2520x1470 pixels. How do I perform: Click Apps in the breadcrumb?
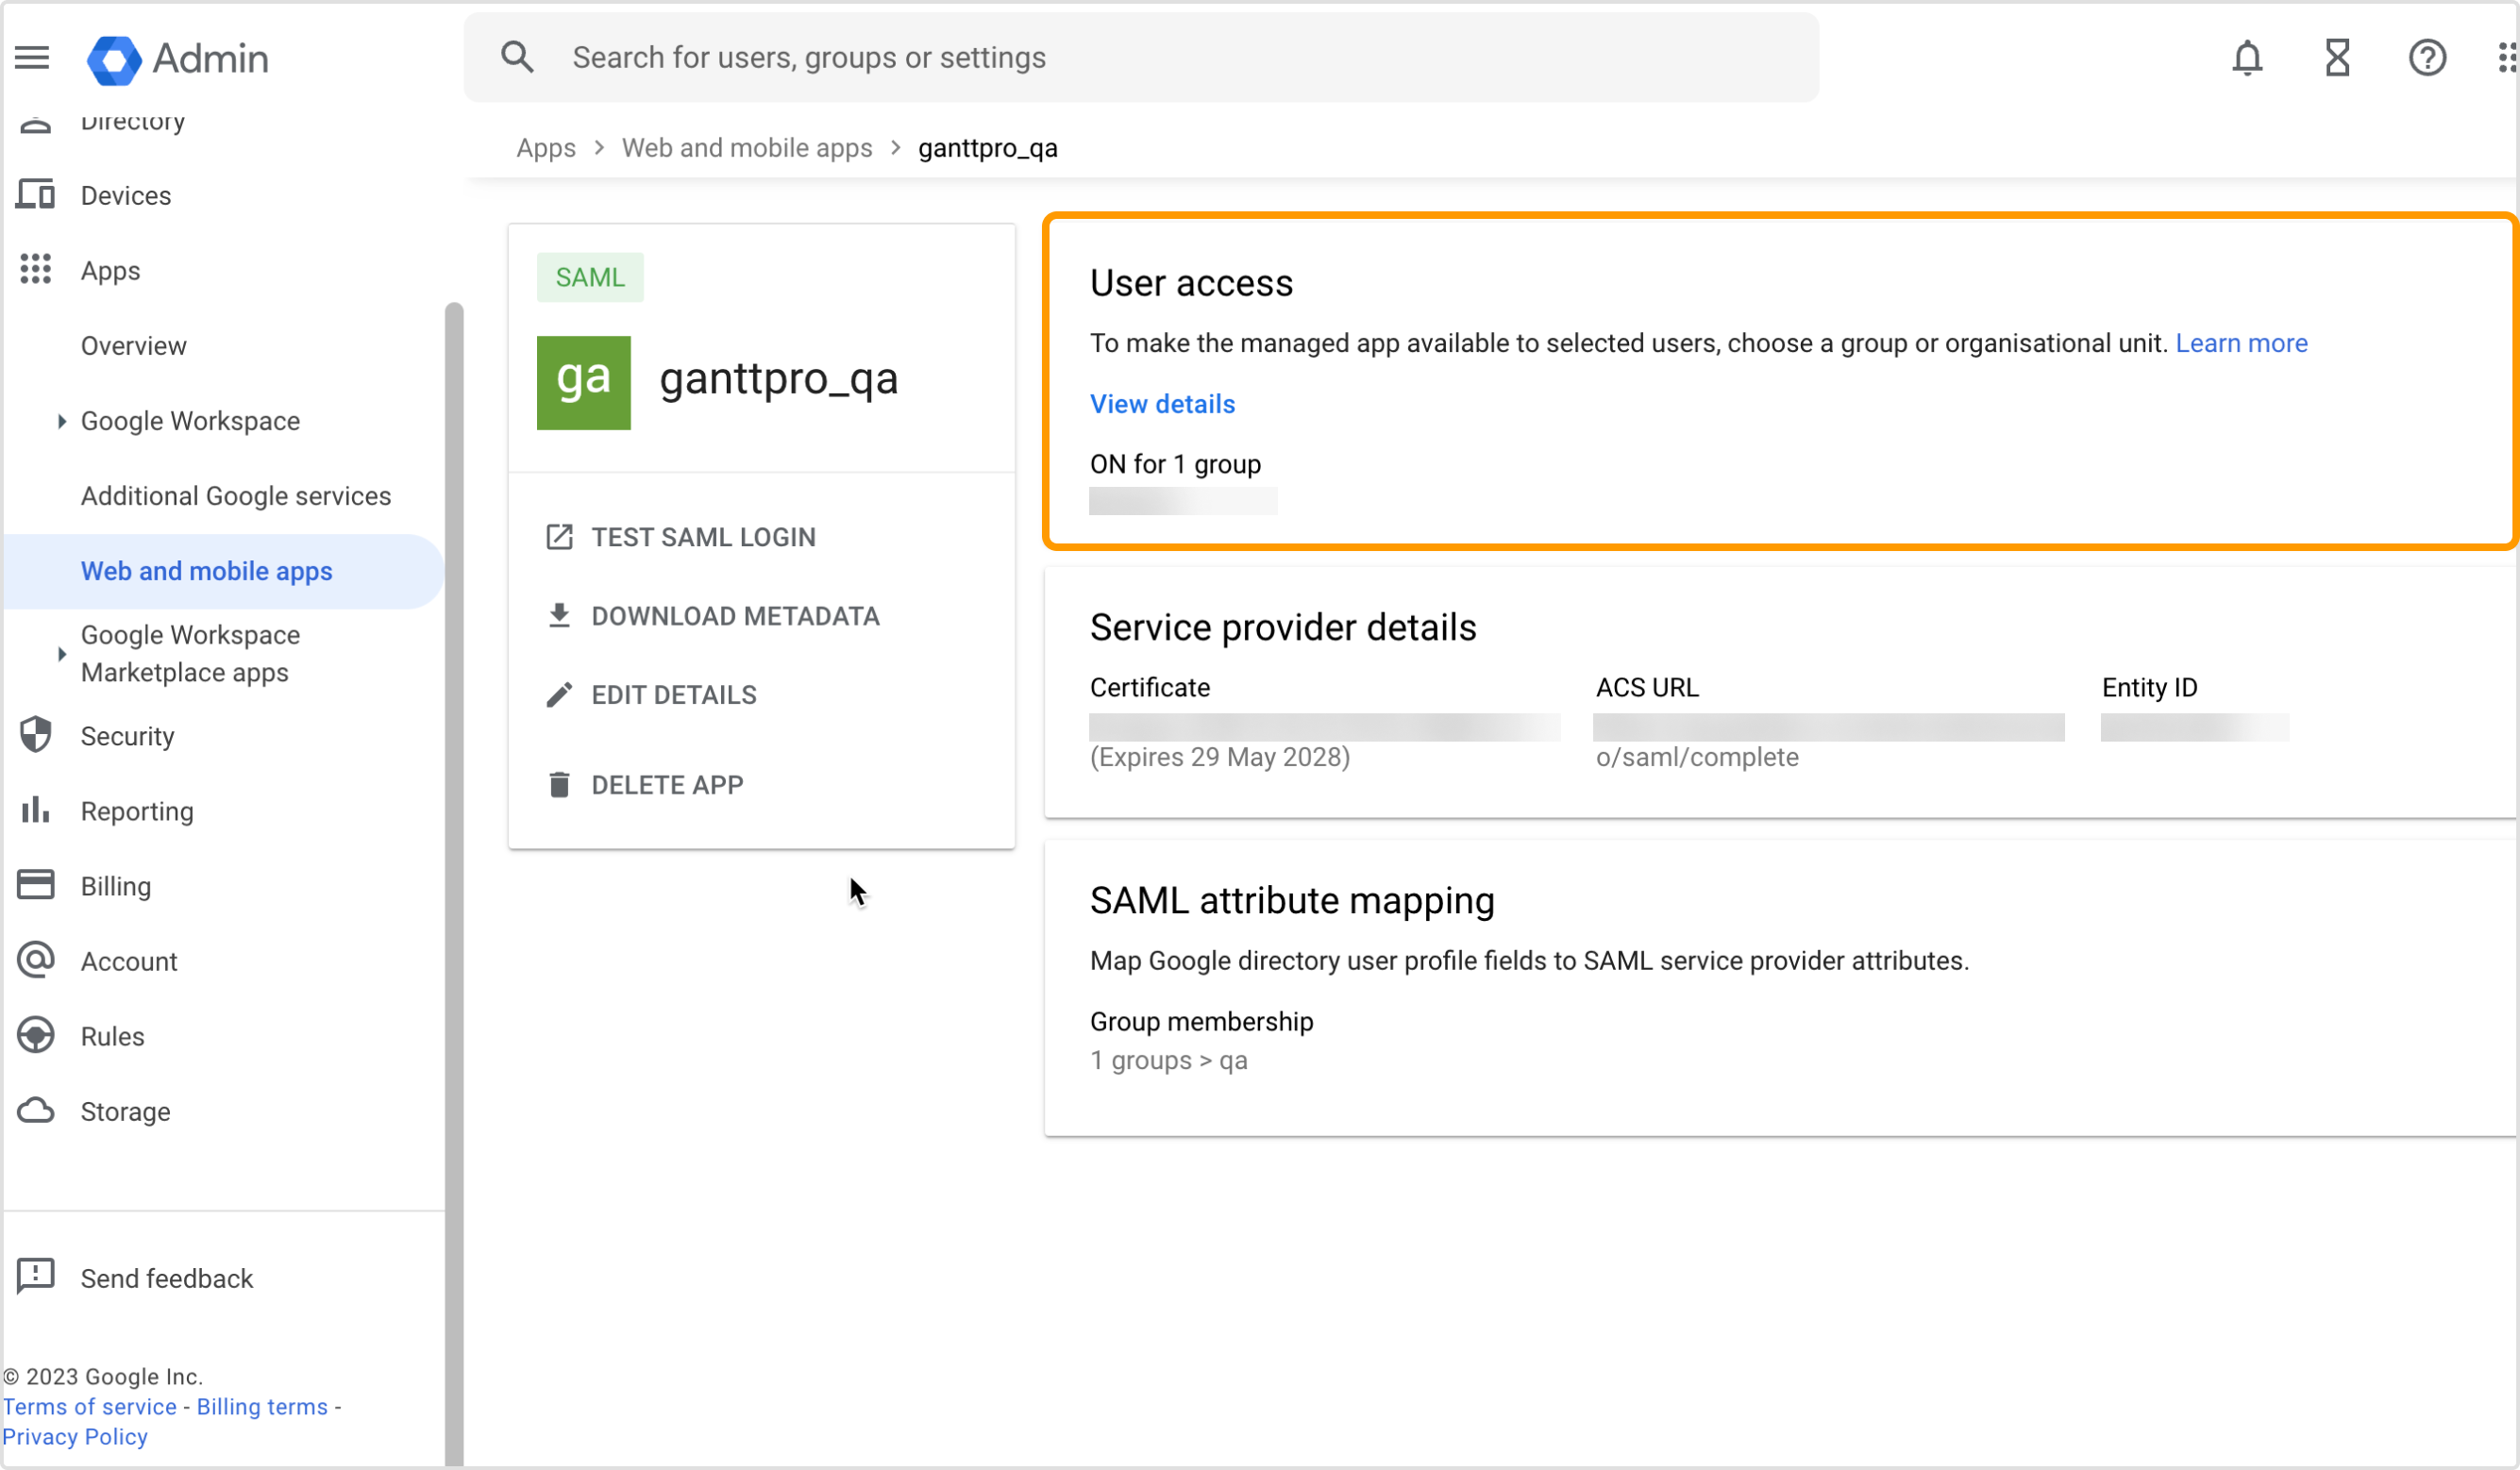546,148
